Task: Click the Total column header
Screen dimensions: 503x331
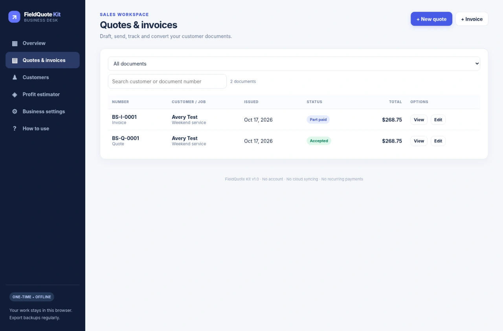Action: [x=395, y=102]
